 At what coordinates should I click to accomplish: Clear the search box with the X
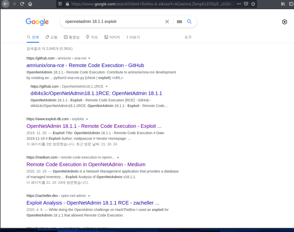167,22
